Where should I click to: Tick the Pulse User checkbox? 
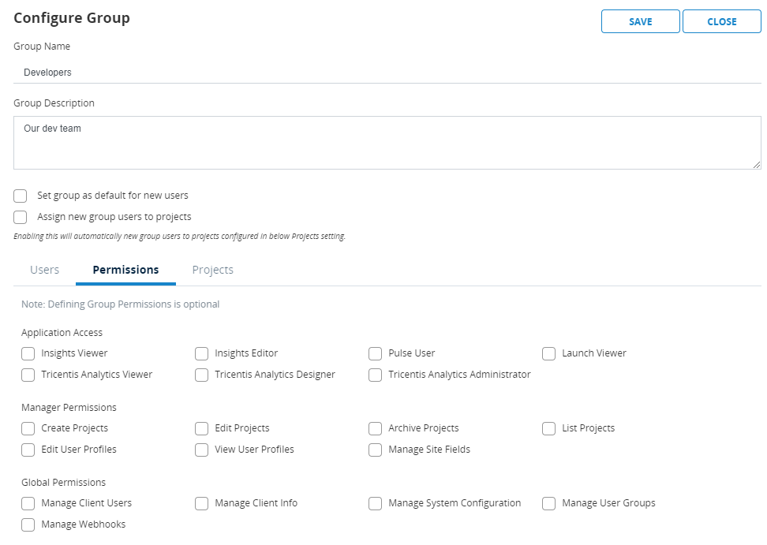[x=376, y=353]
